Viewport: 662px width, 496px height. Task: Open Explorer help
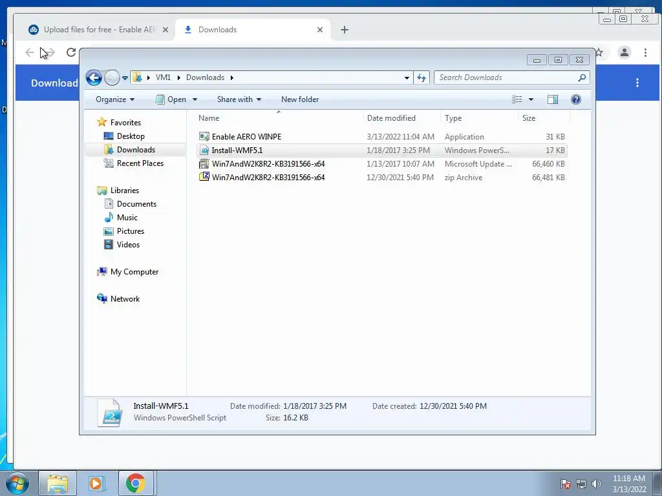click(576, 99)
